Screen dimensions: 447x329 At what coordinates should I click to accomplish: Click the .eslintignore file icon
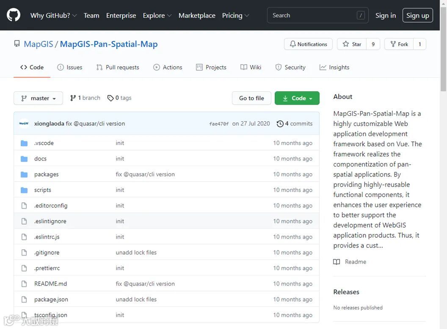pos(24,221)
